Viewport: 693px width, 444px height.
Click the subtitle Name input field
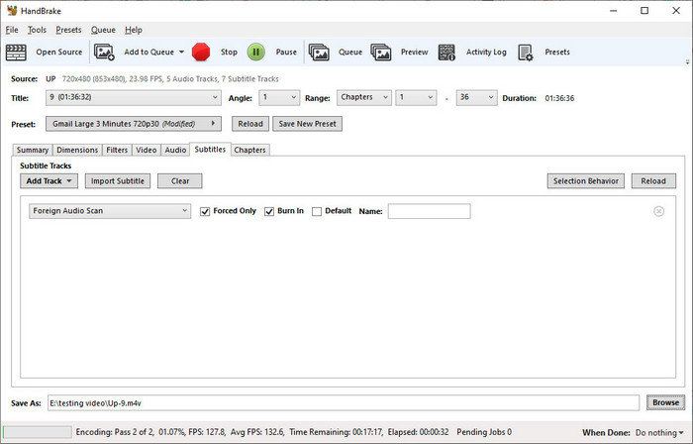(429, 211)
